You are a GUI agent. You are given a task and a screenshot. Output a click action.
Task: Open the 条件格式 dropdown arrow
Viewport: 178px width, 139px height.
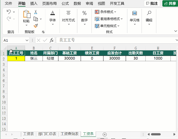[x=115, y=12]
